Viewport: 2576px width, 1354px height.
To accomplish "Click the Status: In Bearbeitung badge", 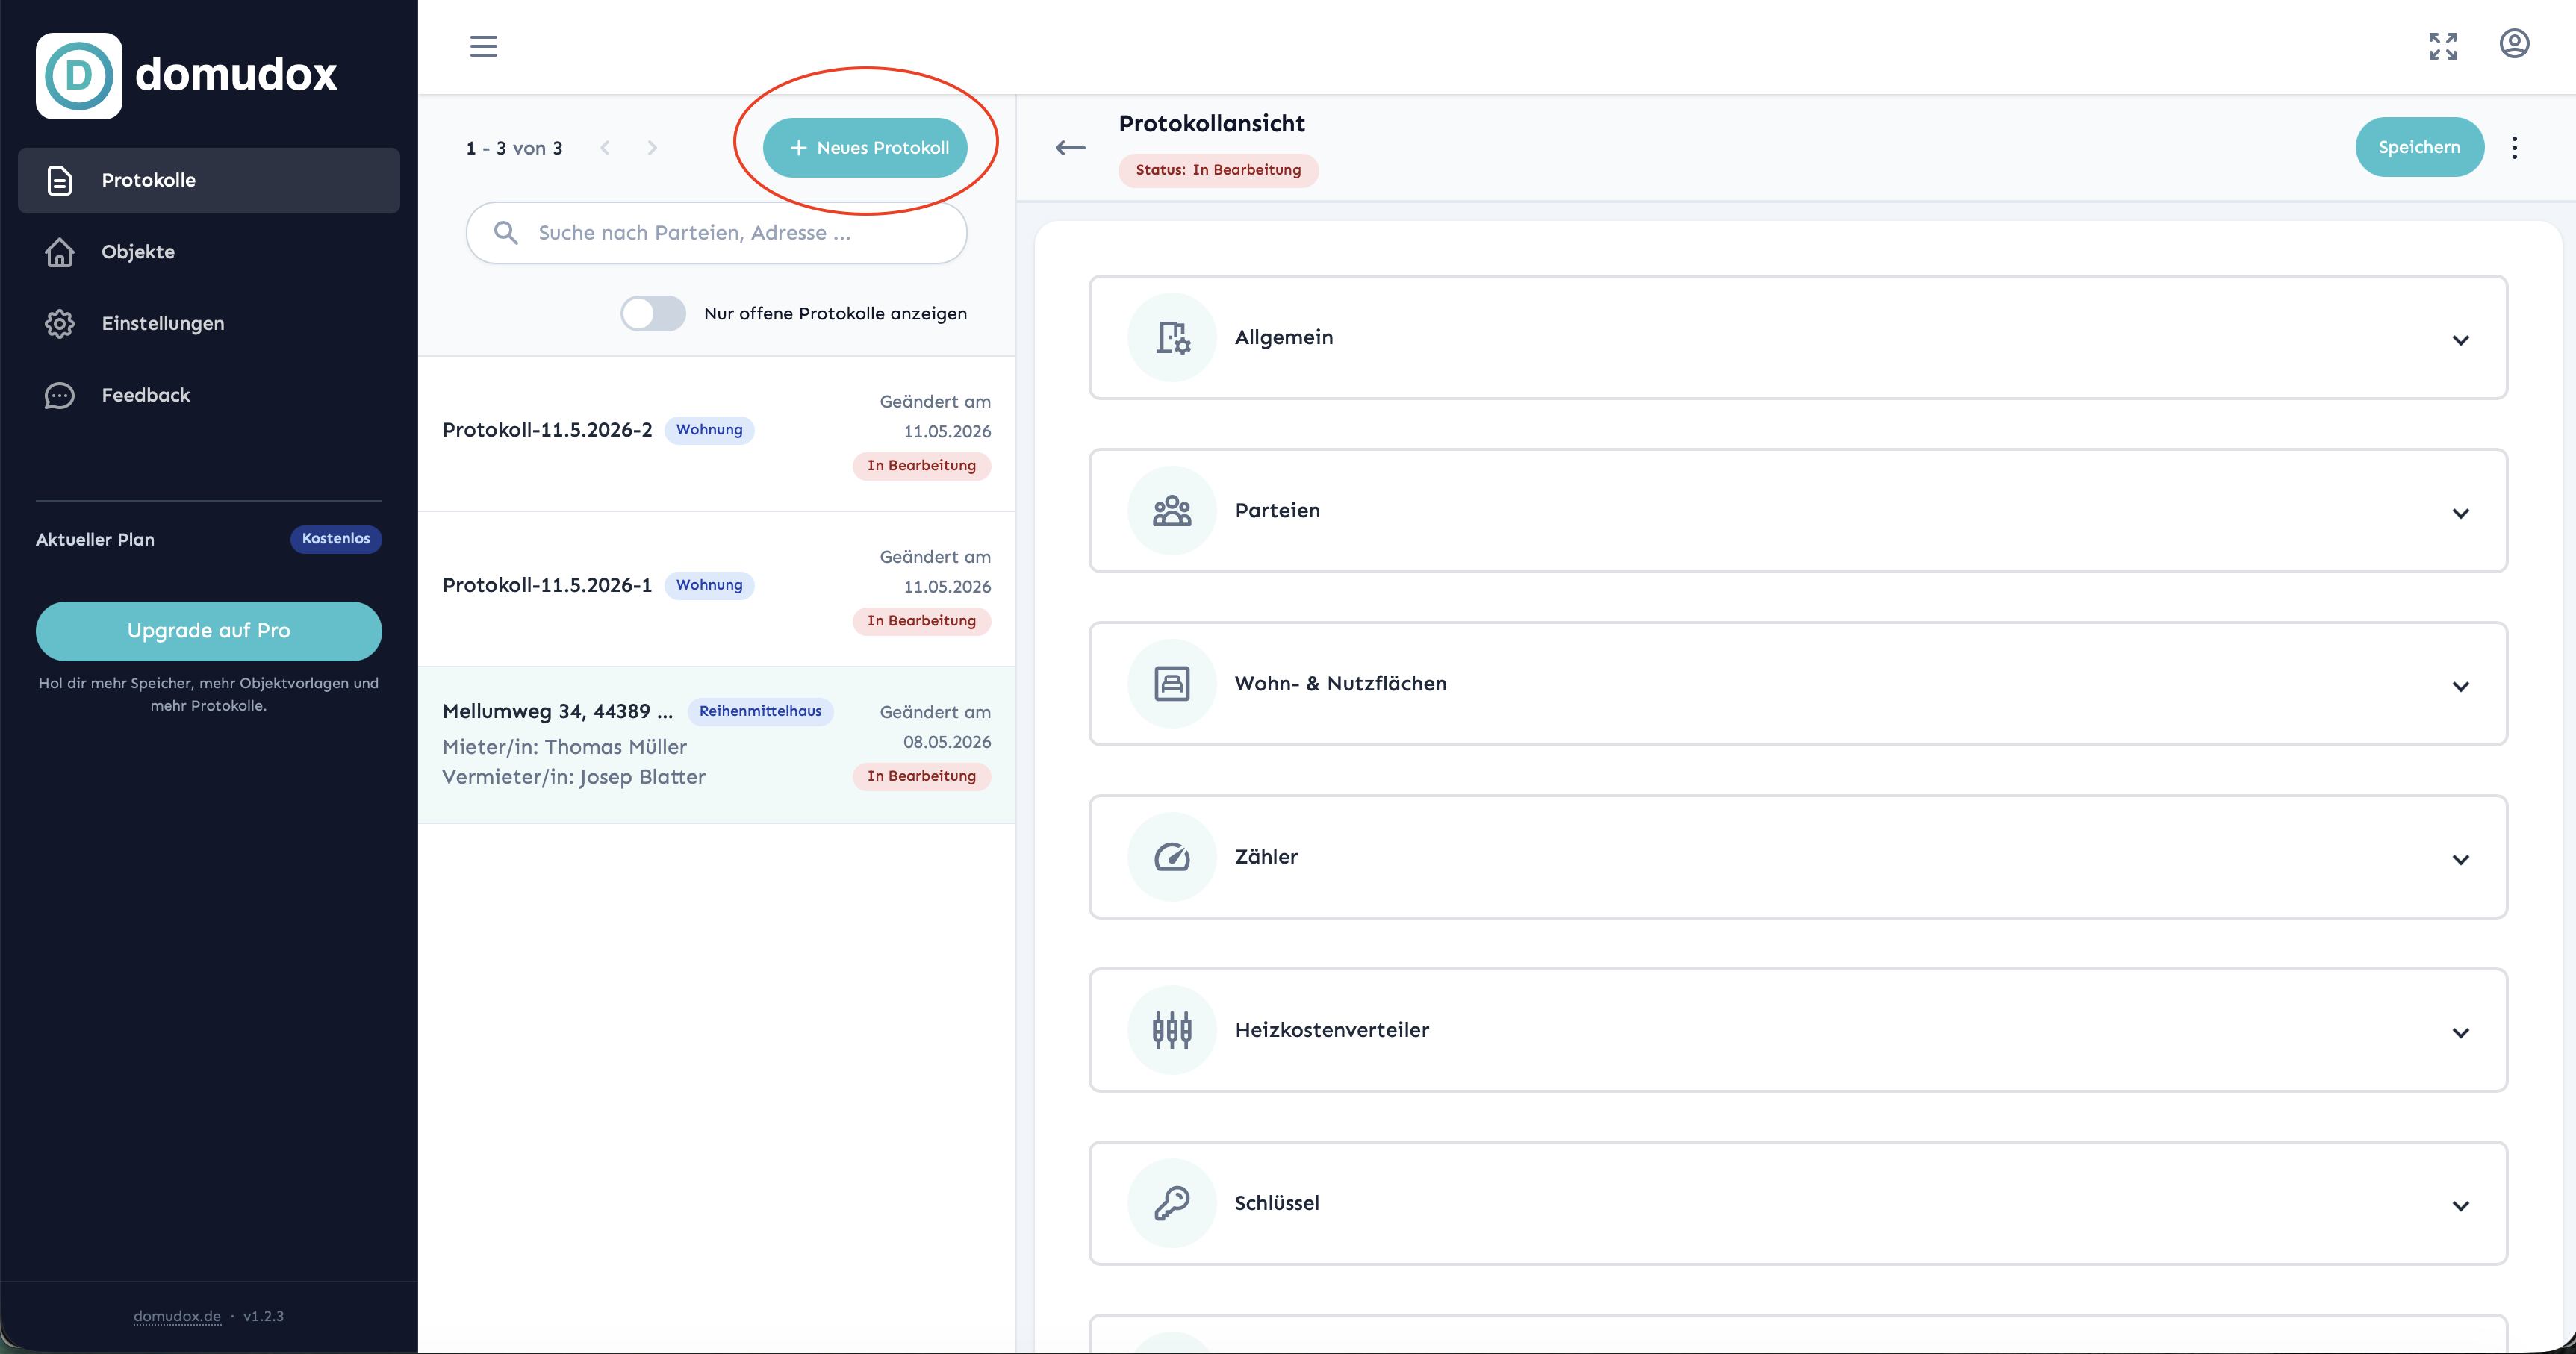I will (x=1218, y=170).
